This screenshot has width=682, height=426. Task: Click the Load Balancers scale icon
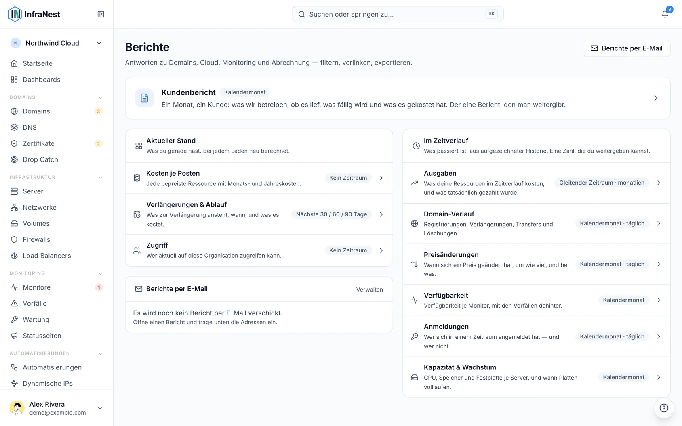tap(14, 256)
